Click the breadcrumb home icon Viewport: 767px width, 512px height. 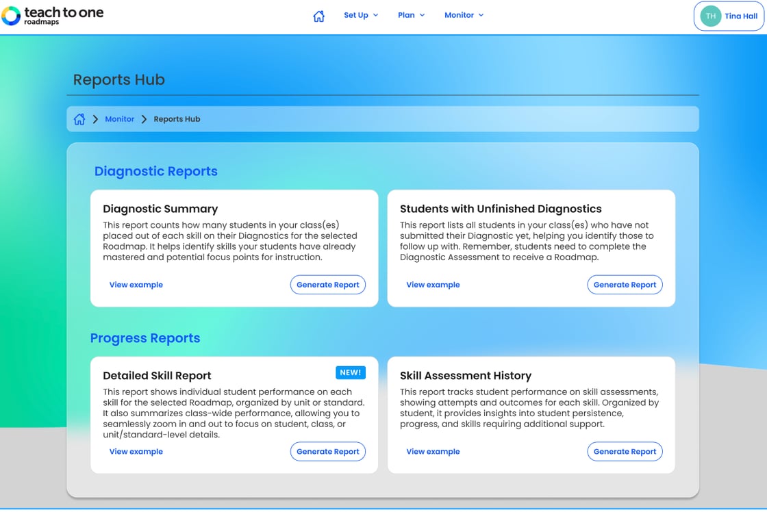pos(79,119)
